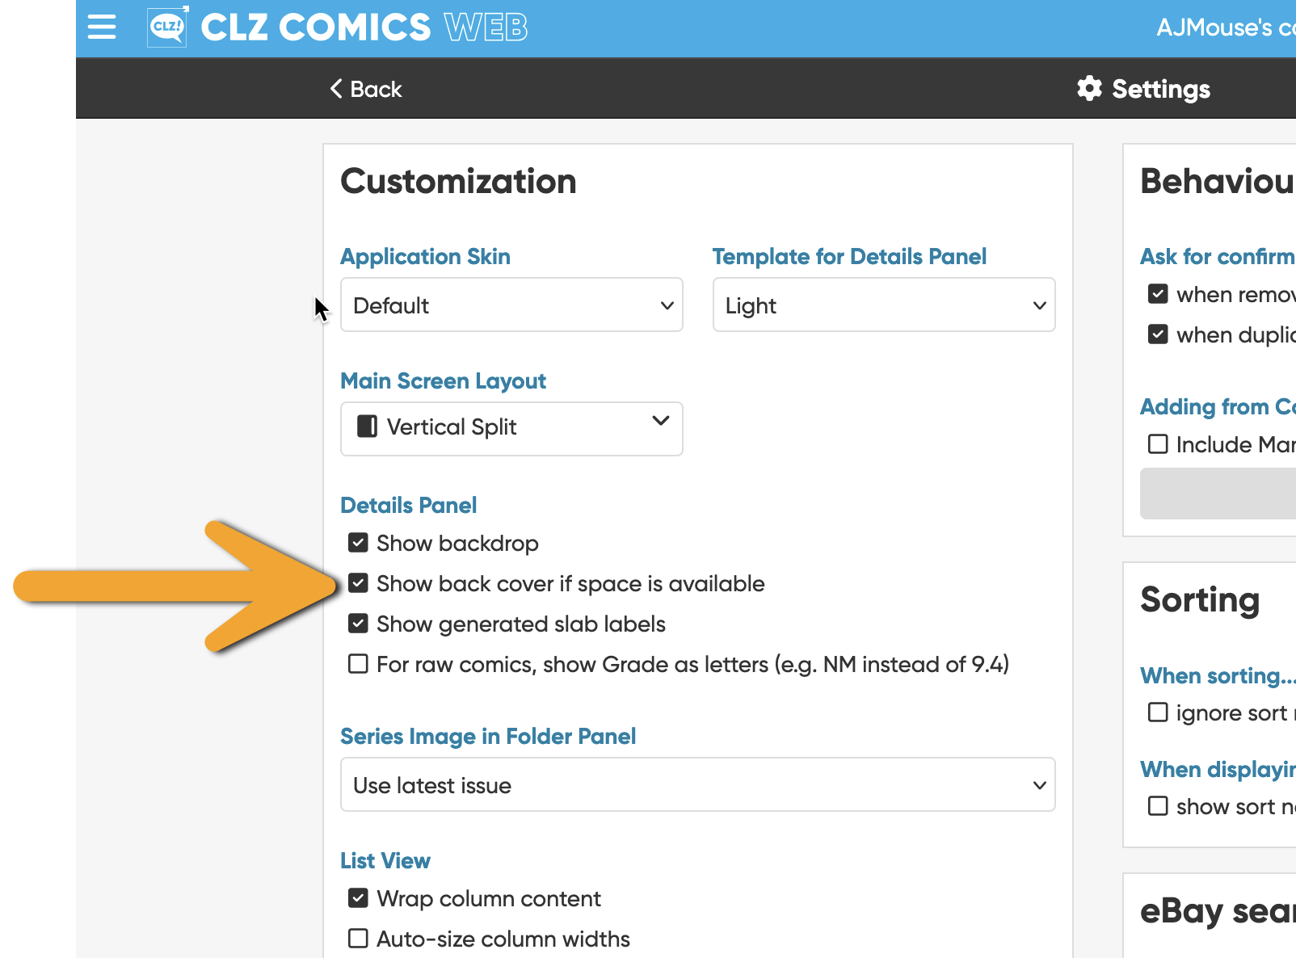
Task: Enable Auto-size column widths
Action: tap(358, 939)
